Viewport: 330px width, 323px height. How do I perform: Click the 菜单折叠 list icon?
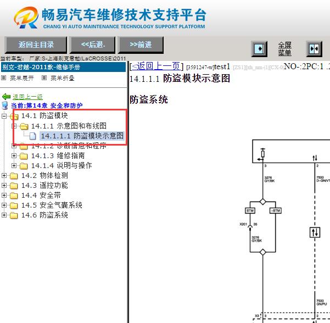click(44, 78)
